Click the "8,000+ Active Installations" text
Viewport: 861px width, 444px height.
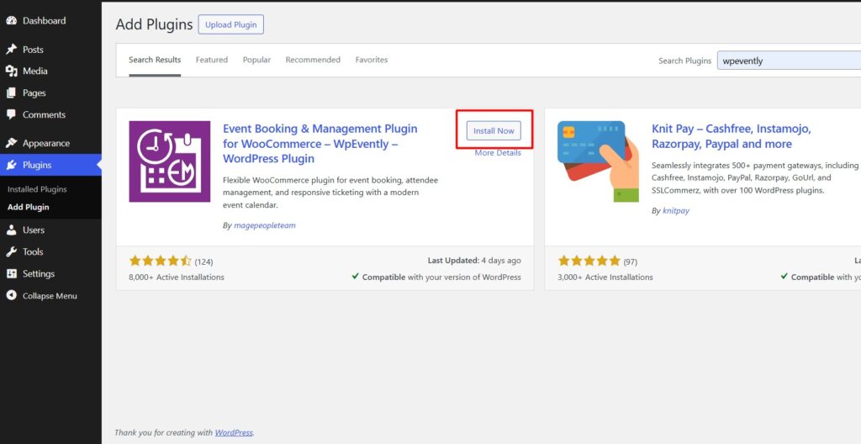(x=177, y=277)
